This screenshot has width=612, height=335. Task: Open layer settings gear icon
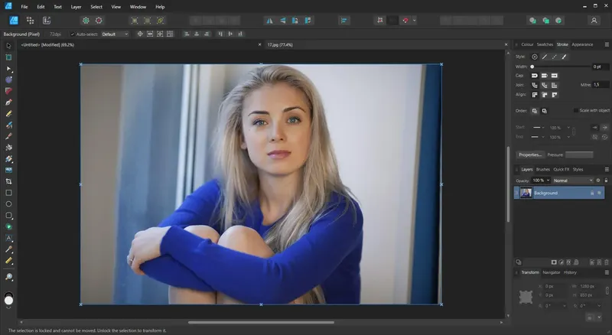click(597, 180)
